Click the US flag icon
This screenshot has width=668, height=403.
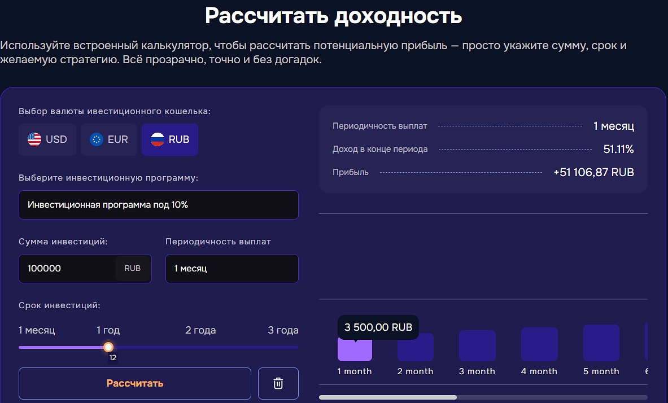(x=34, y=139)
